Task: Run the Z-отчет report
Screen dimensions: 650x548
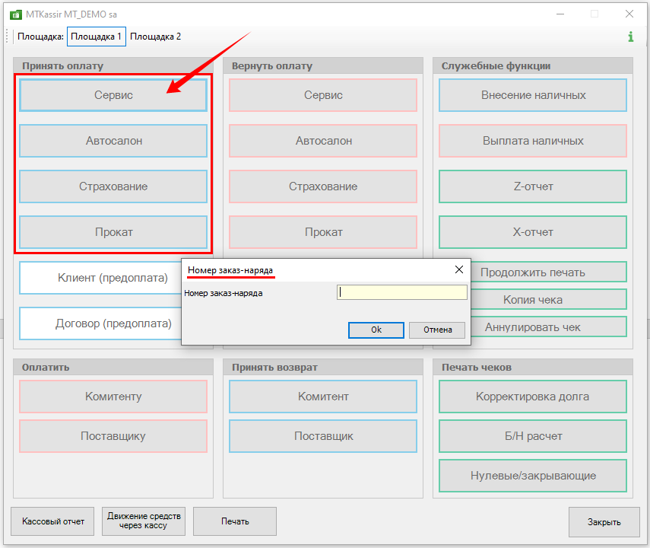Action: coord(533,186)
